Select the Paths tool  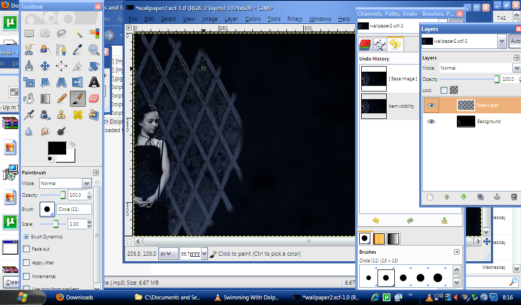61,50
